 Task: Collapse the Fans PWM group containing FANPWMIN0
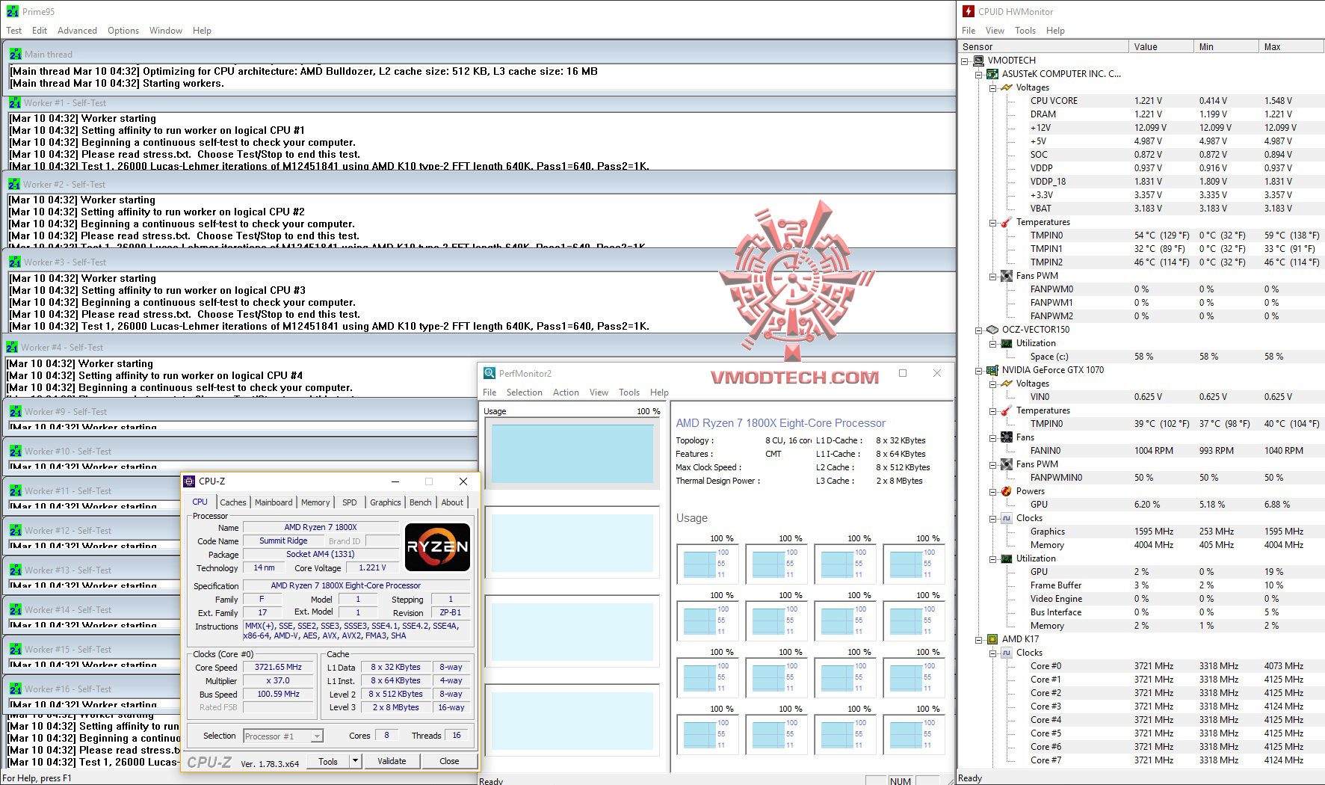point(993,464)
